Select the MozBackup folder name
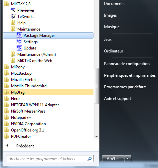158x168 pixels. [x=21, y=73]
